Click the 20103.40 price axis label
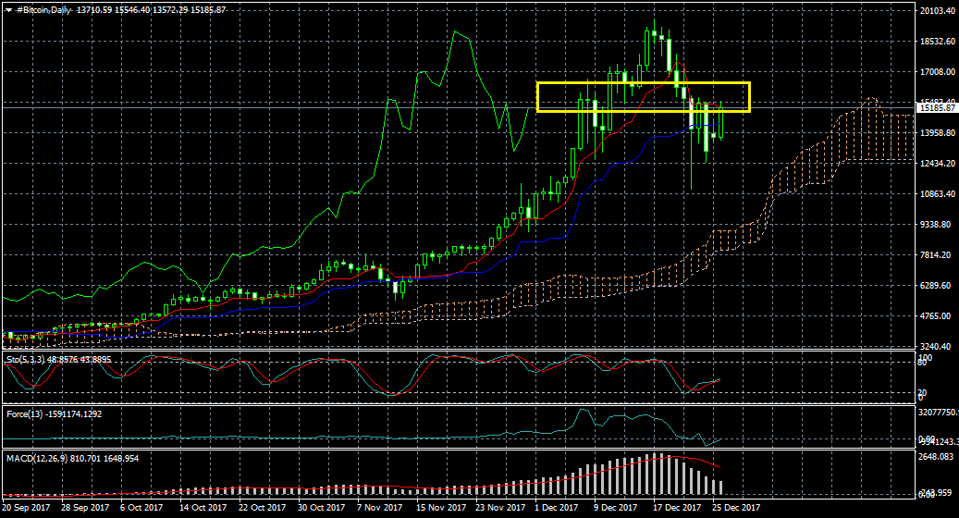 click(x=936, y=11)
